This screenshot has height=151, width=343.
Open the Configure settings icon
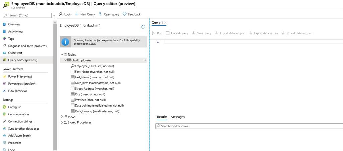pyautogui.click(x=4, y=107)
